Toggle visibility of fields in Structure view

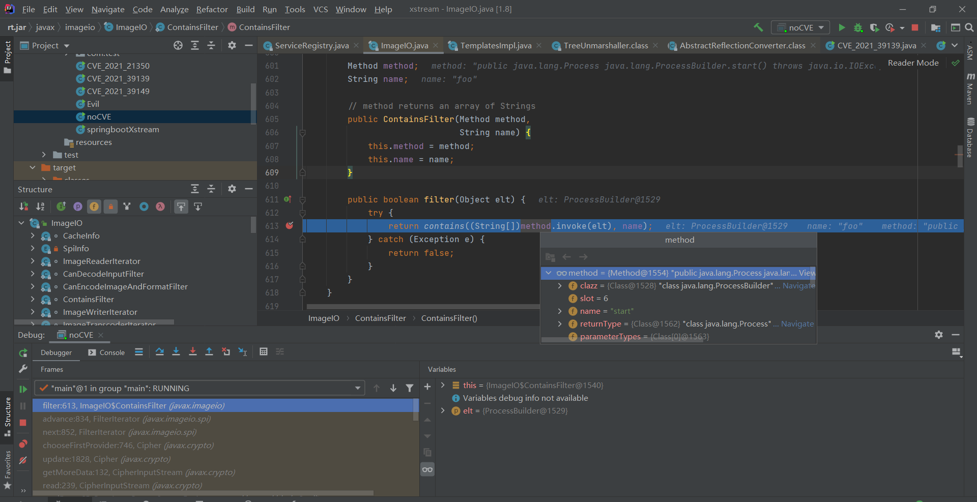click(94, 206)
